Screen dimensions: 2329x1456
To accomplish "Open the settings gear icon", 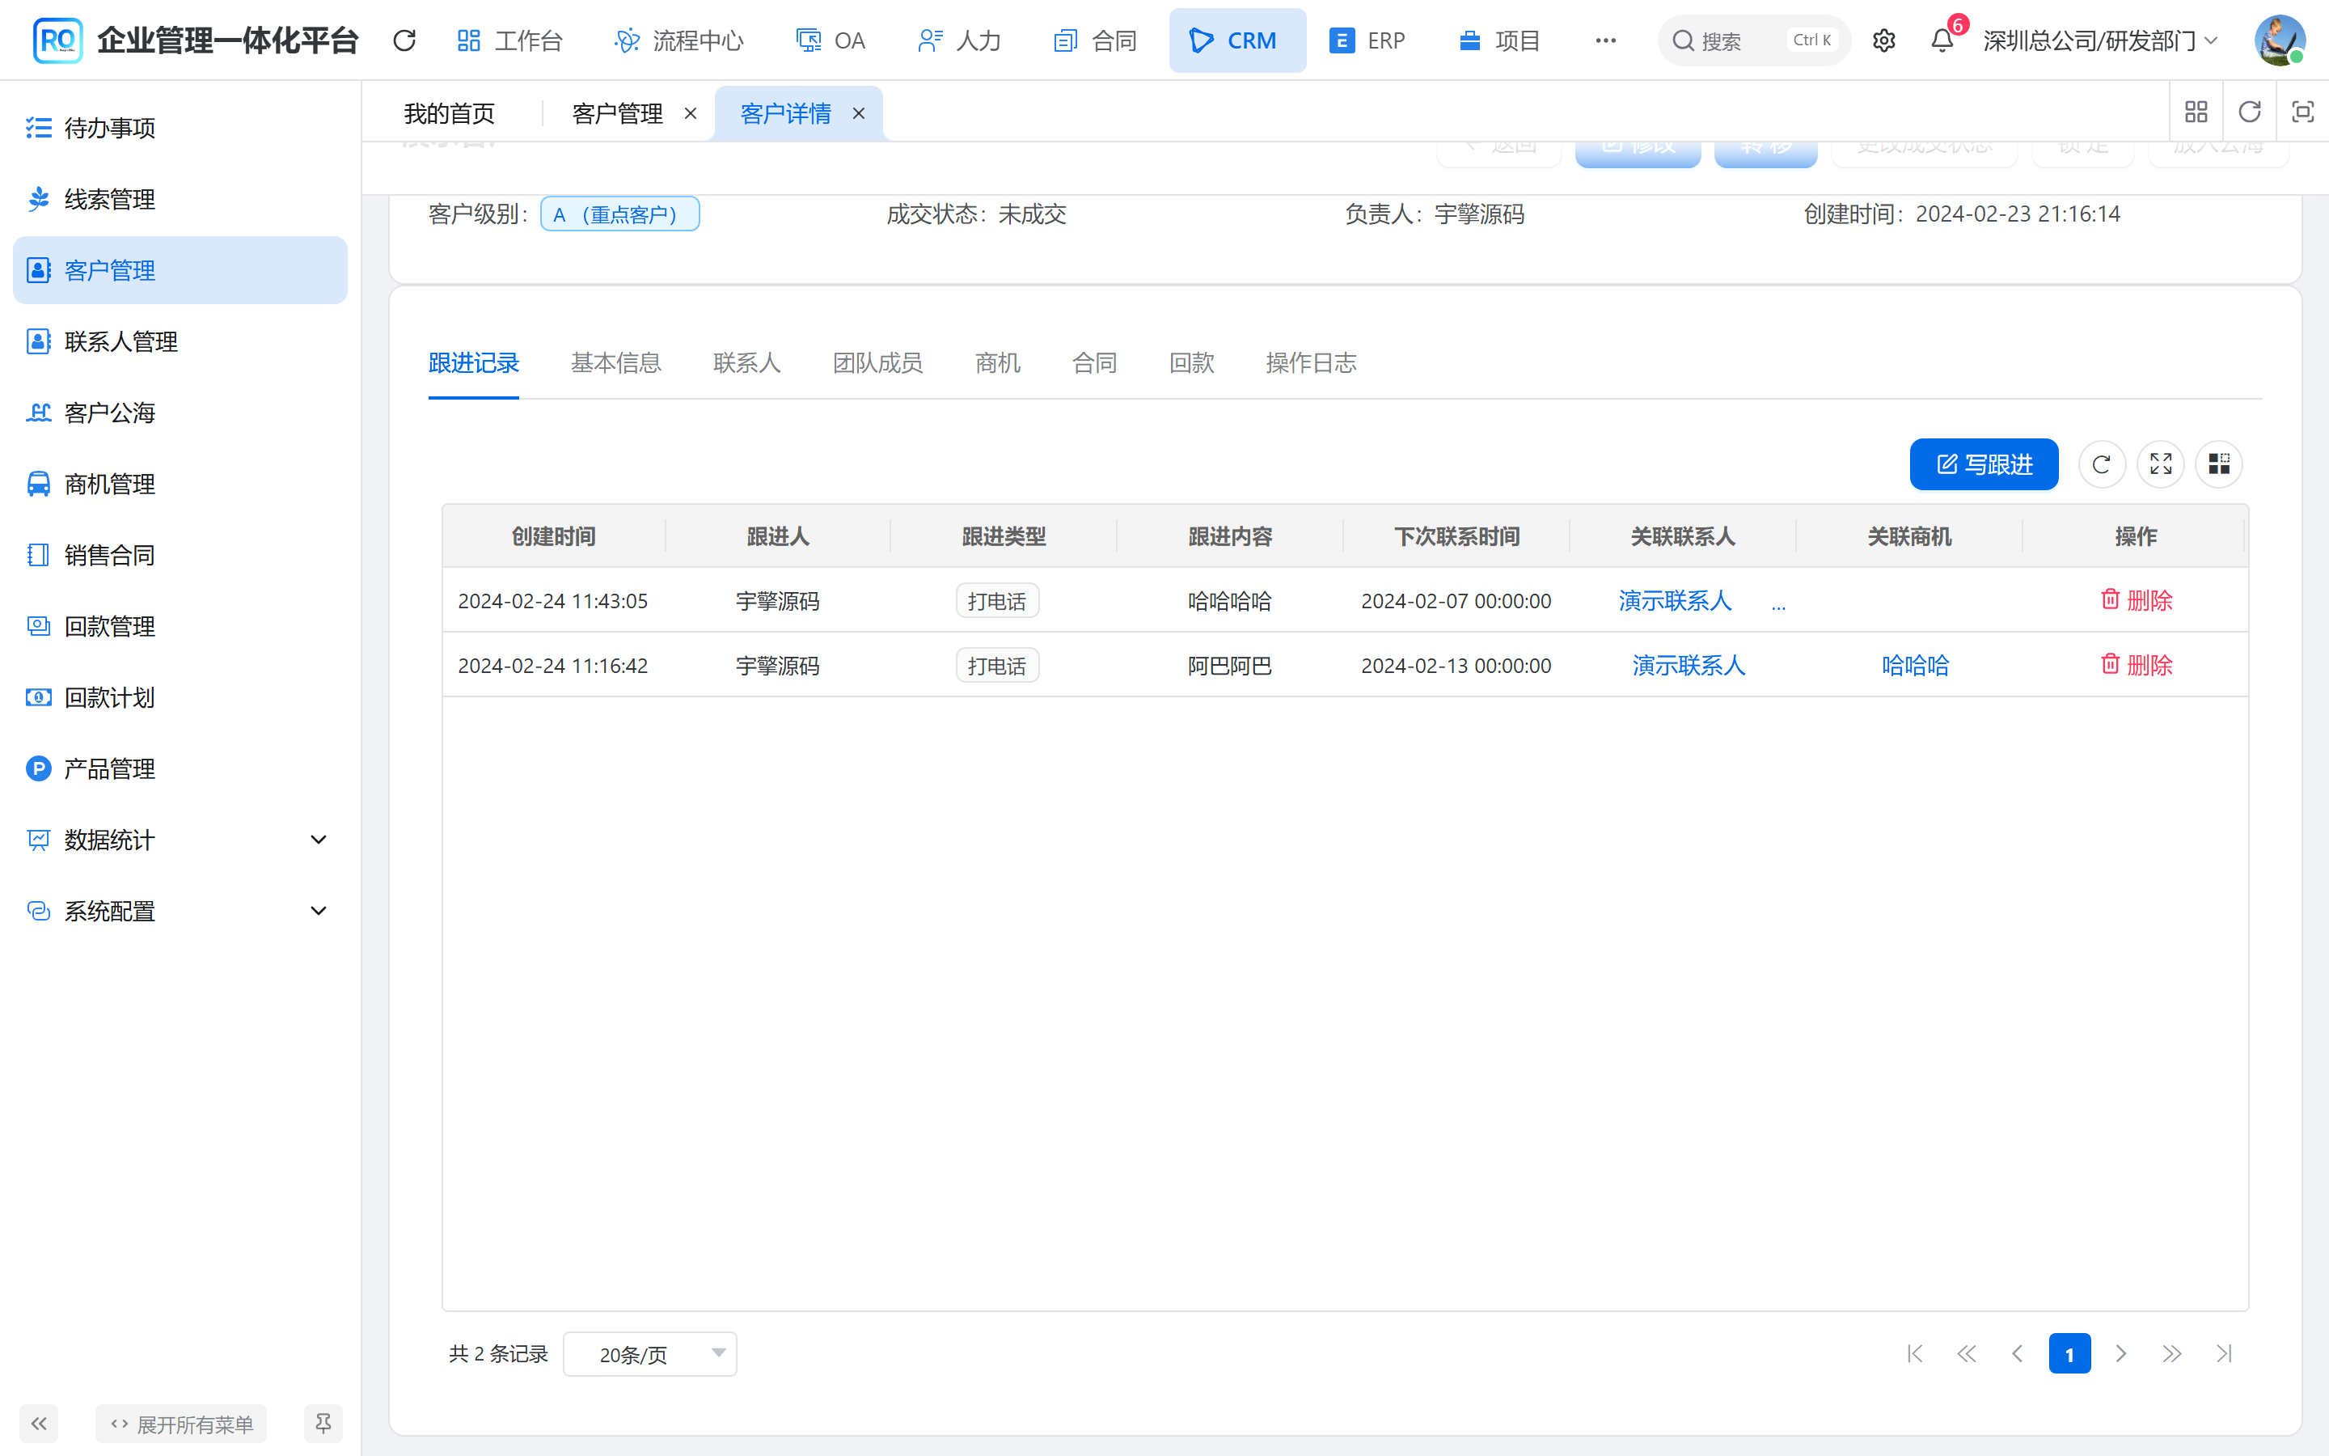I will click(1883, 40).
